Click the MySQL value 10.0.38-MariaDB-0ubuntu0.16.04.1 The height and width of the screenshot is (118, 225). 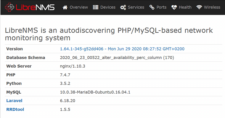(95, 92)
